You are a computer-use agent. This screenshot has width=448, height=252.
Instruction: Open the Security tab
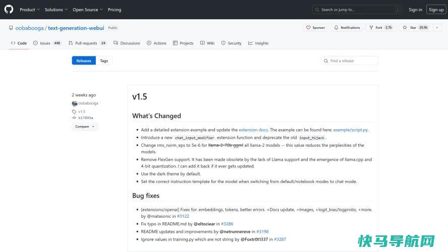tap(231, 43)
